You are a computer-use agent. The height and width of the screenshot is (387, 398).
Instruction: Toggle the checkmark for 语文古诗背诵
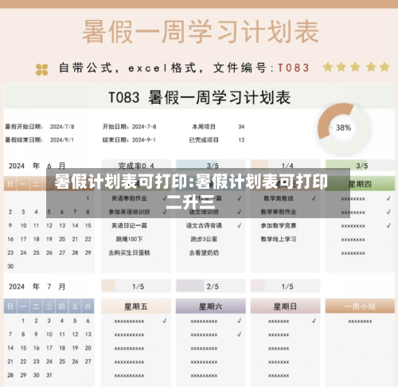(x=240, y=225)
